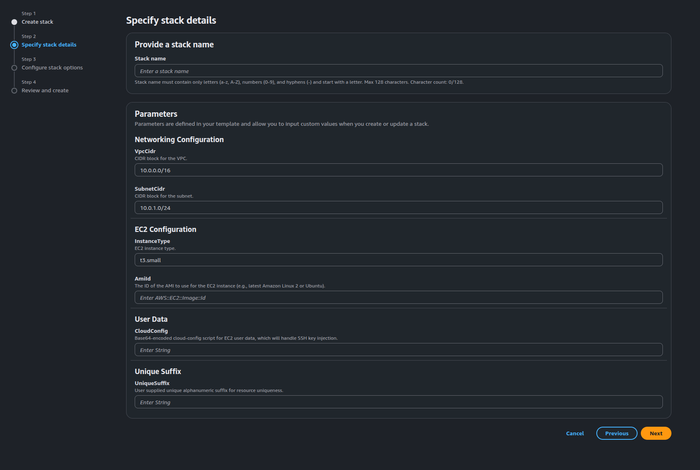Select the VpcCidr field showing 10.0.0.0/16
Image resolution: width=700 pixels, height=470 pixels.
coord(398,170)
